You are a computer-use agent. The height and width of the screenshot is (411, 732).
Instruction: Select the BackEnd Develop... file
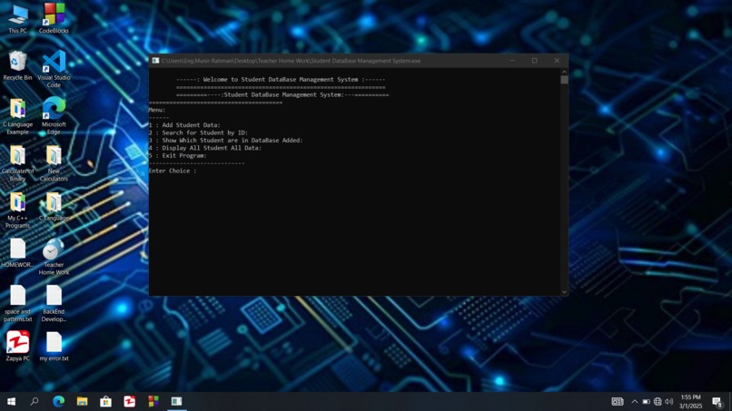point(54,303)
